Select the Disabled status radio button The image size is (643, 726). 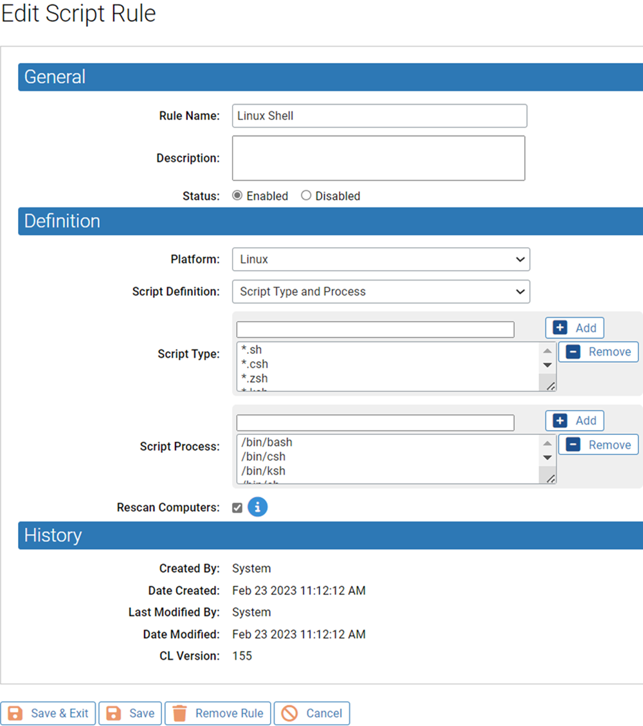tap(306, 196)
